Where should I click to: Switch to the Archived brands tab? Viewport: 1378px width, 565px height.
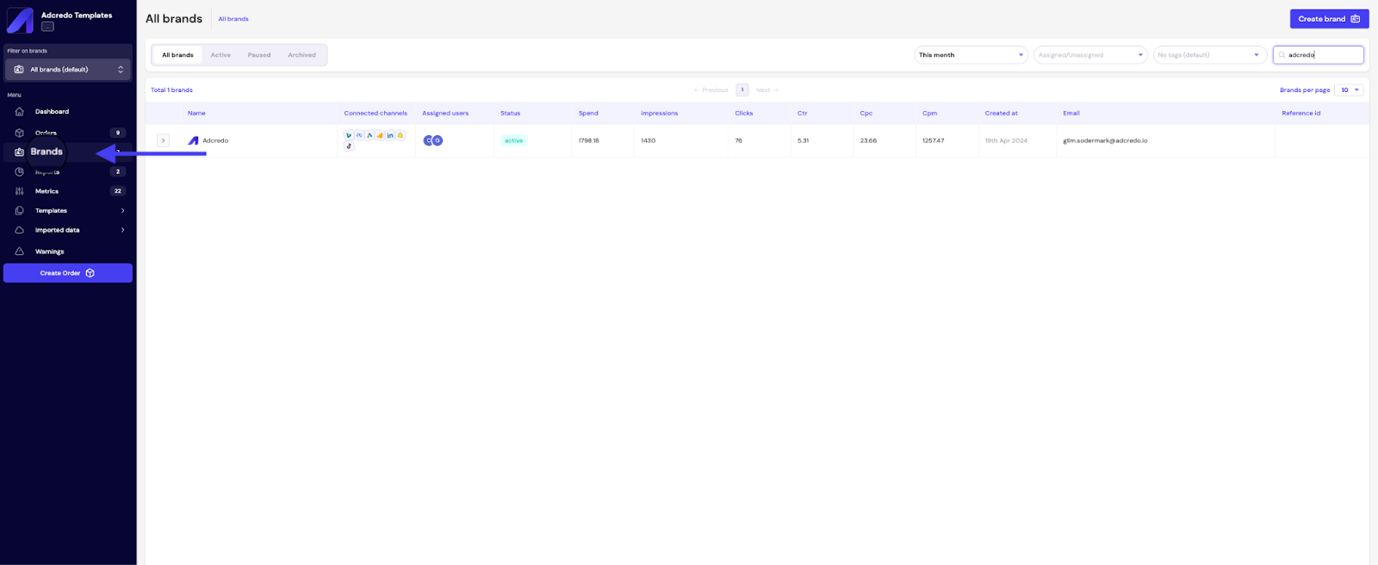click(301, 55)
